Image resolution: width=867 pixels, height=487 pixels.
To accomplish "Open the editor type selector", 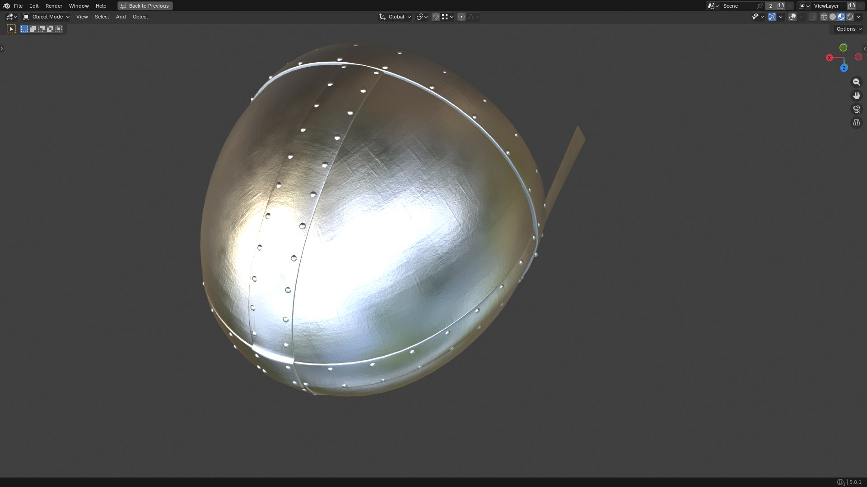I will click(x=12, y=17).
